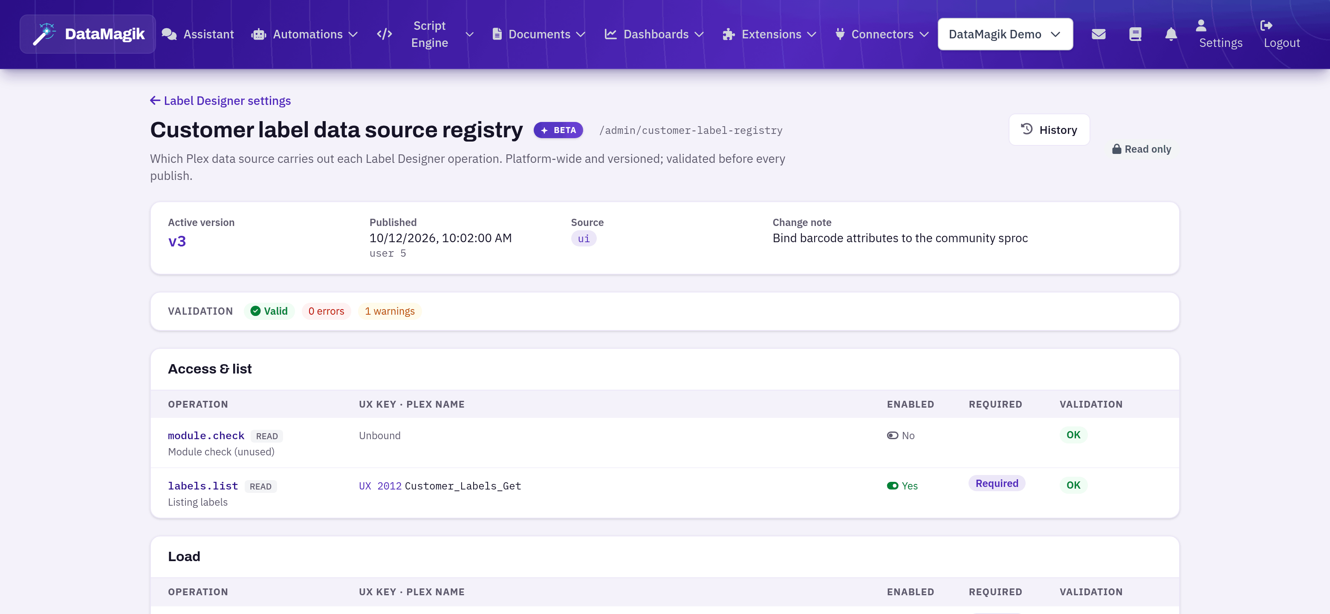Click the OK validation badge for module.check
The height and width of the screenshot is (614, 1330).
pyautogui.click(x=1073, y=435)
